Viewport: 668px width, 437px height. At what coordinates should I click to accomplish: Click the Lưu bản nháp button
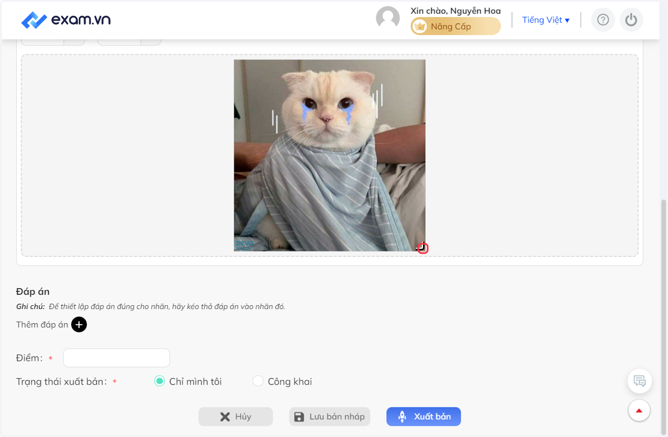pyautogui.click(x=330, y=417)
